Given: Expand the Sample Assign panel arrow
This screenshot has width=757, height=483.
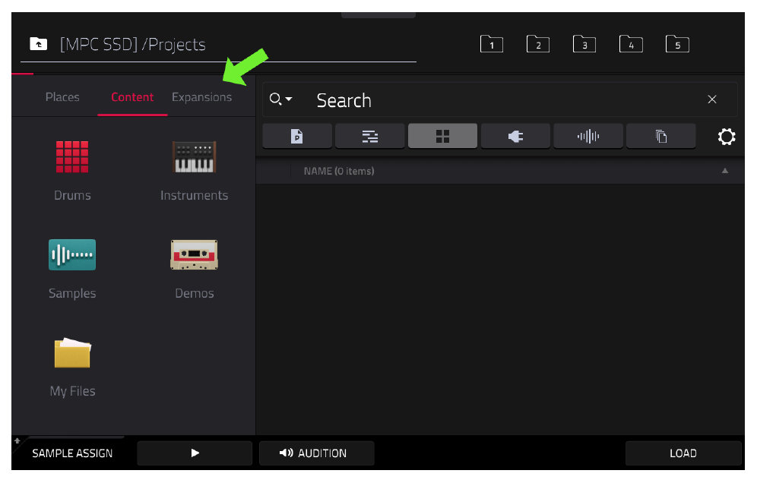Looking at the screenshot, I should pyautogui.click(x=17, y=440).
